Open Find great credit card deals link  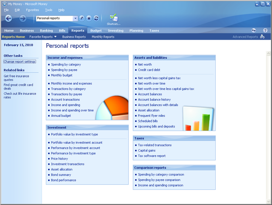point(18,87)
